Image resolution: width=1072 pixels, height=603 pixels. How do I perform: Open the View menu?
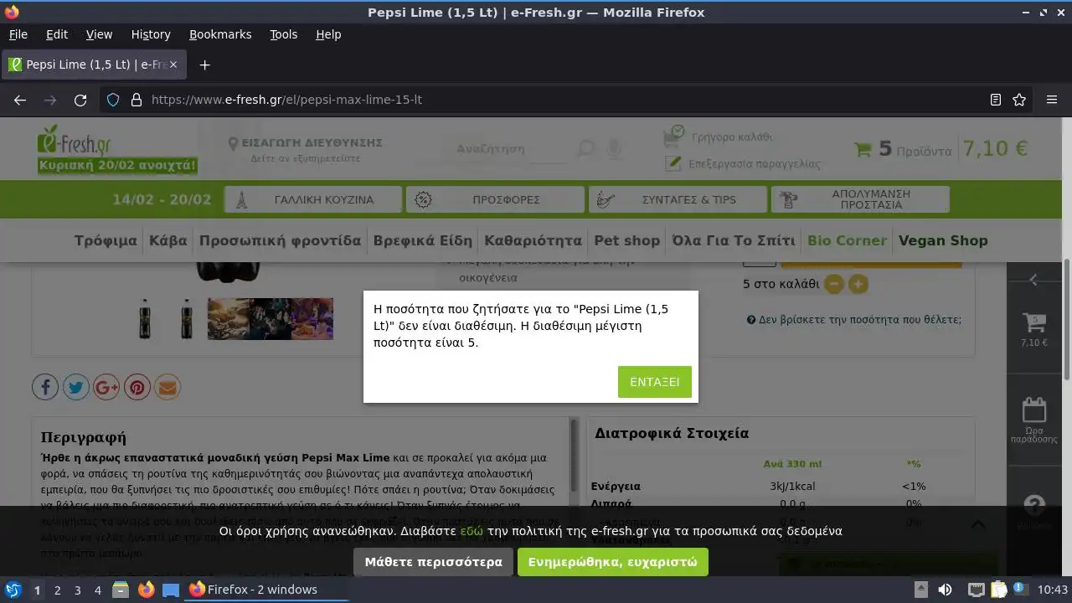(99, 34)
